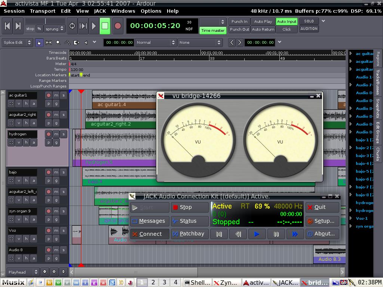Solo the bajo track
This screenshot has height=287, width=383.
tap(64, 172)
